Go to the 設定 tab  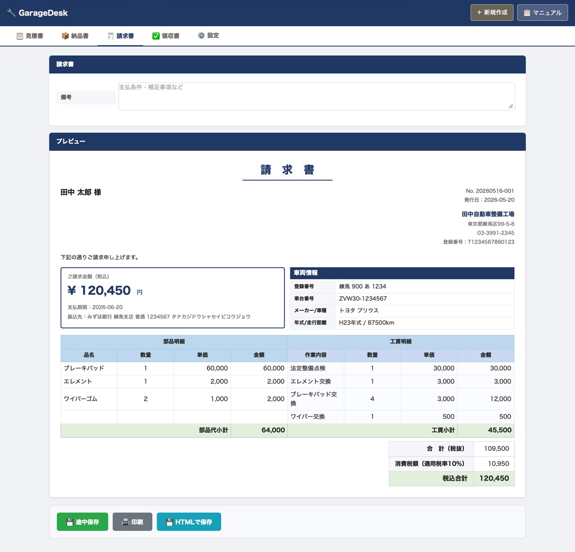(208, 36)
